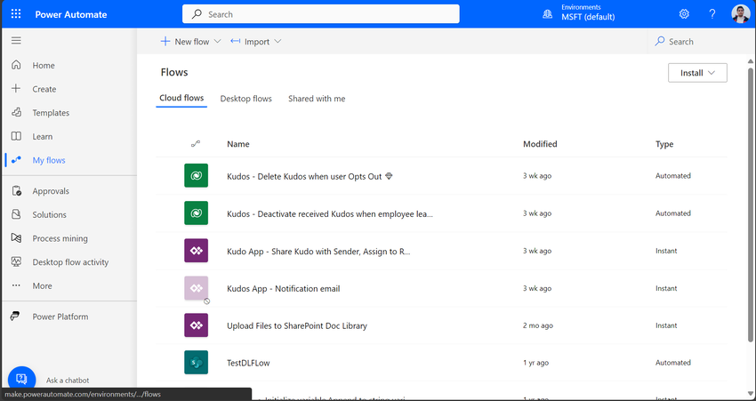Click the faded icon for Notification email flow
756x401 pixels.
196,288
